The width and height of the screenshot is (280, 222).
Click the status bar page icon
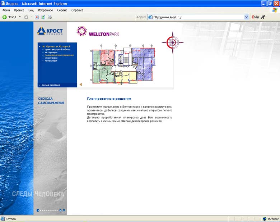(x=3, y=219)
